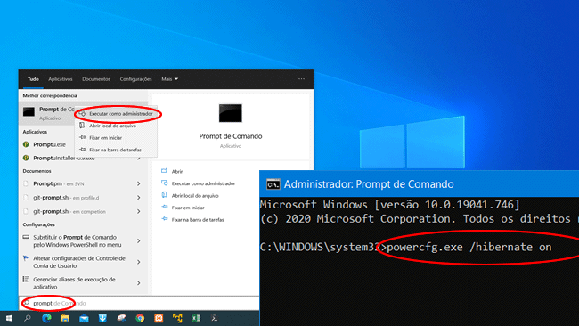Click Fixar na barra de tarefas in details pane
The height and width of the screenshot is (326, 579).
(x=198, y=220)
